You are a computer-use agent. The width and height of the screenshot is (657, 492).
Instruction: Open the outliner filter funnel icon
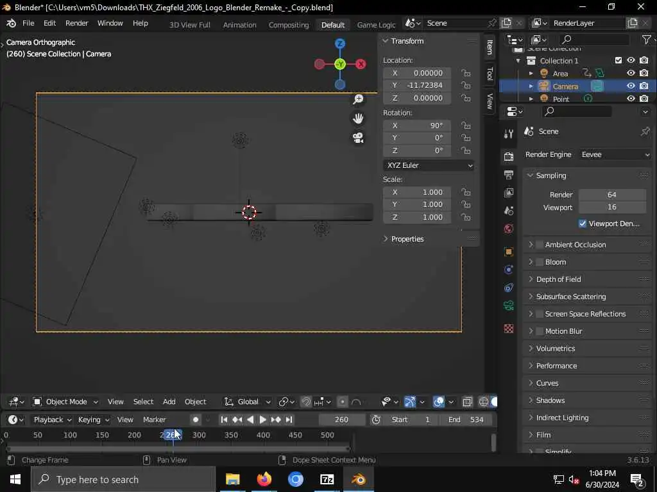pos(647,39)
